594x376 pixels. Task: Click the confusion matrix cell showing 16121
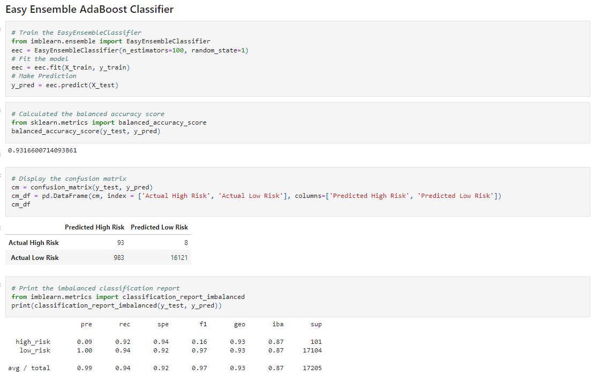[x=179, y=258]
